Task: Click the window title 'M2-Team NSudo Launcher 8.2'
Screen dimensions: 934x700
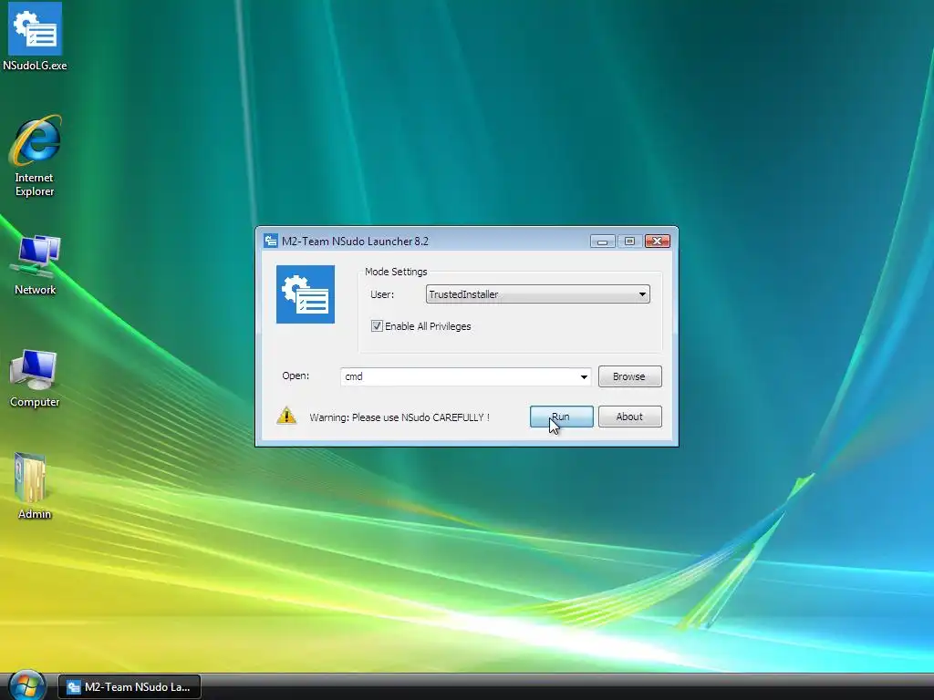Action: pos(355,241)
